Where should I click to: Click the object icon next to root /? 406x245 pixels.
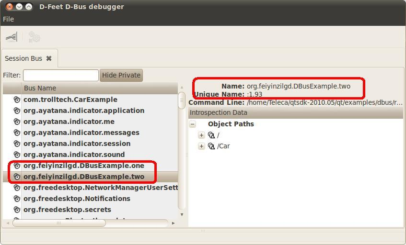click(211, 135)
